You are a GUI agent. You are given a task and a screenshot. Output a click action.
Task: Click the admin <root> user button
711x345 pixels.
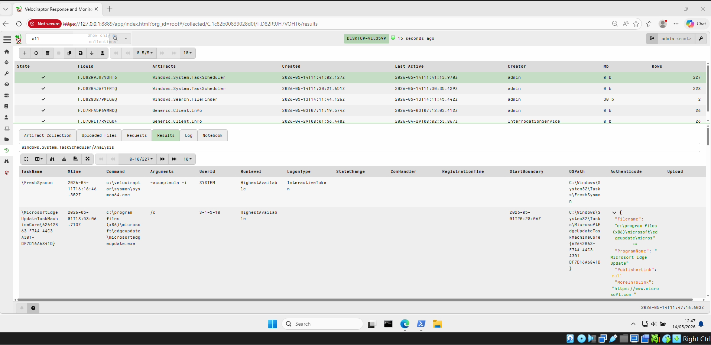click(676, 39)
